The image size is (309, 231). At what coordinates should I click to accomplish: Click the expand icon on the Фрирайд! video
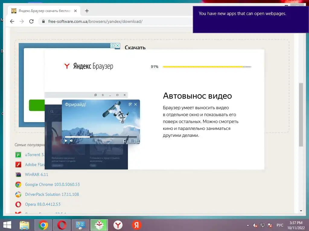[x=130, y=104]
